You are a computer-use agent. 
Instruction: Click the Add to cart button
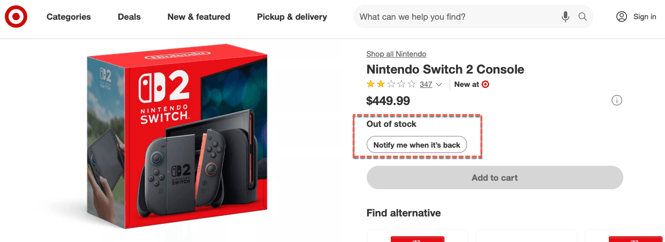point(494,178)
